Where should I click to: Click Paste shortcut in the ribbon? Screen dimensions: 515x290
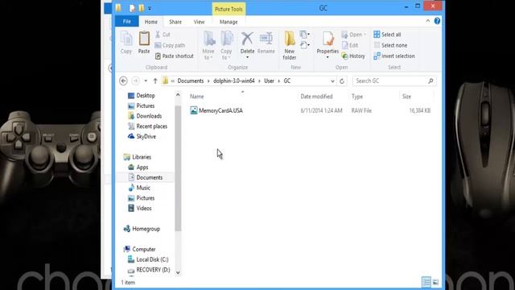tap(174, 56)
